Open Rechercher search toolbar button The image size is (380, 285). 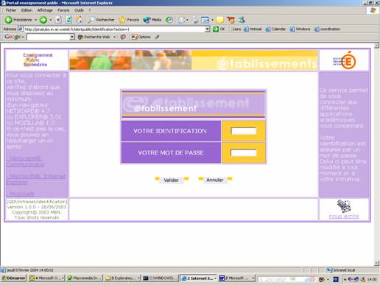coord(101,20)
